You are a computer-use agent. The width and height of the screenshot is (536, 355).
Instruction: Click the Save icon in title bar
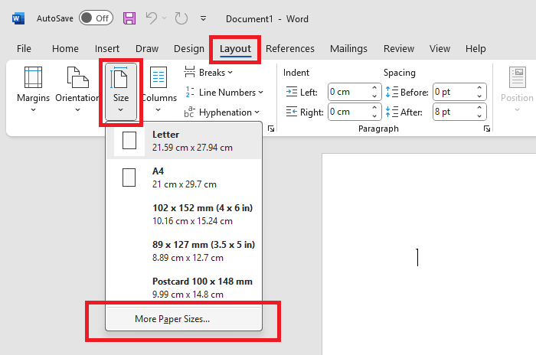(x=129, y=18)
